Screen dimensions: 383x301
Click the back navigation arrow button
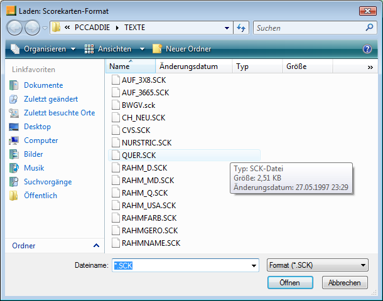(15, 28)
